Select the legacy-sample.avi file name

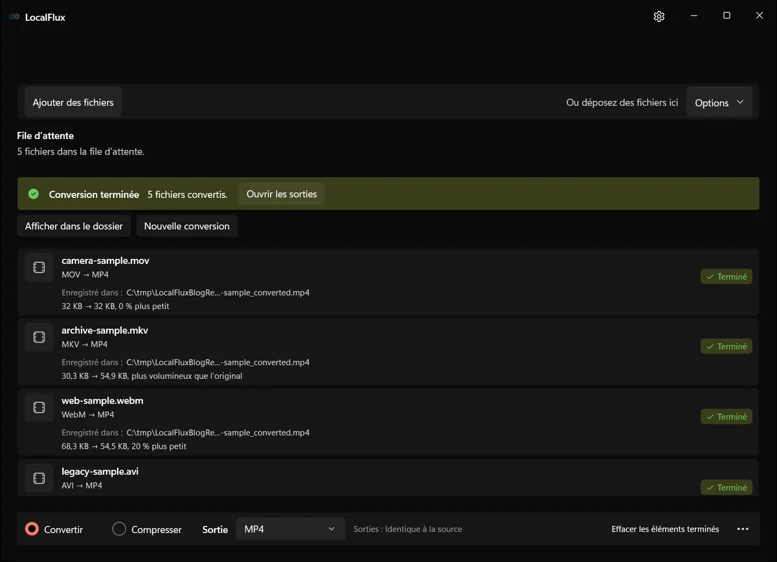100,471
